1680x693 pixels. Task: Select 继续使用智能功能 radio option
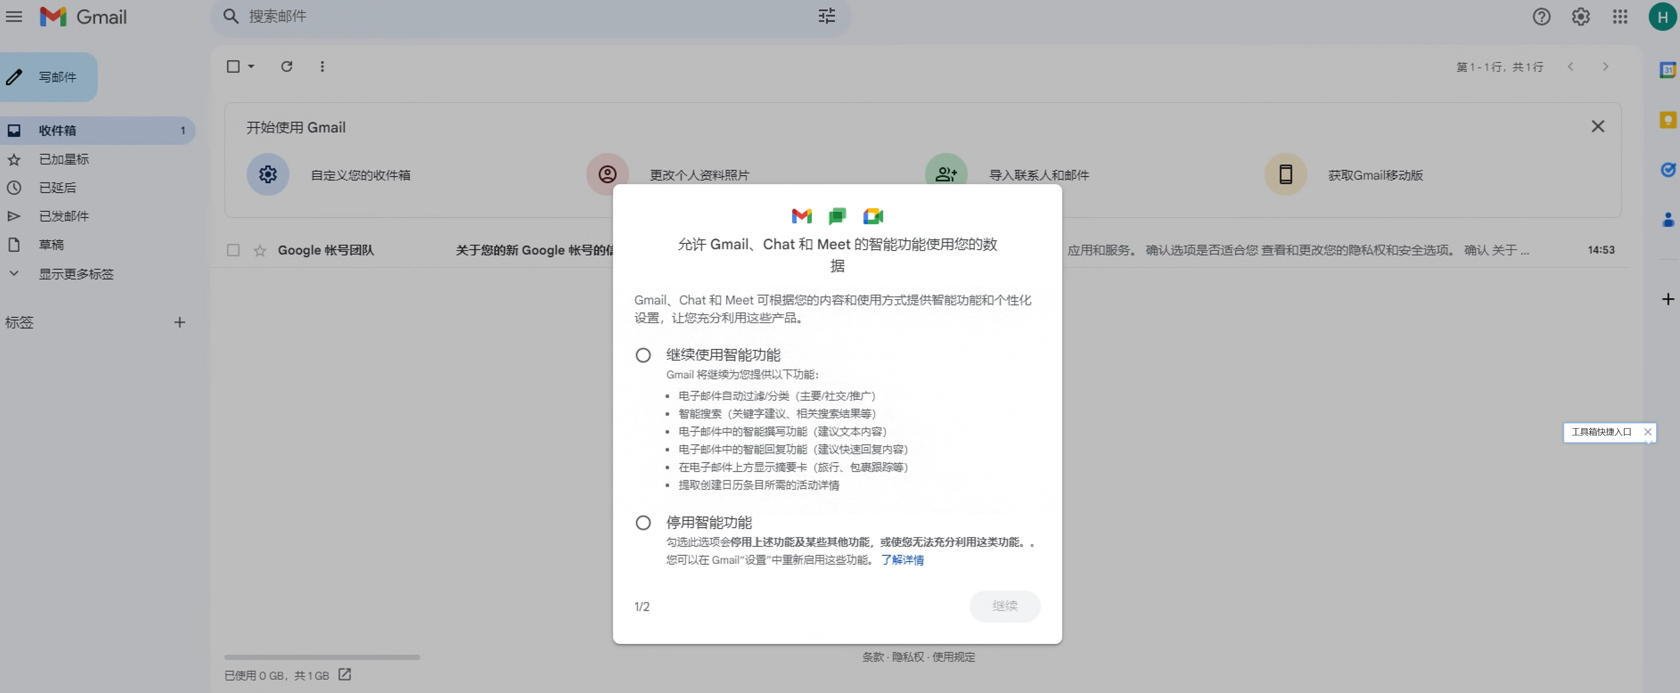643,356
